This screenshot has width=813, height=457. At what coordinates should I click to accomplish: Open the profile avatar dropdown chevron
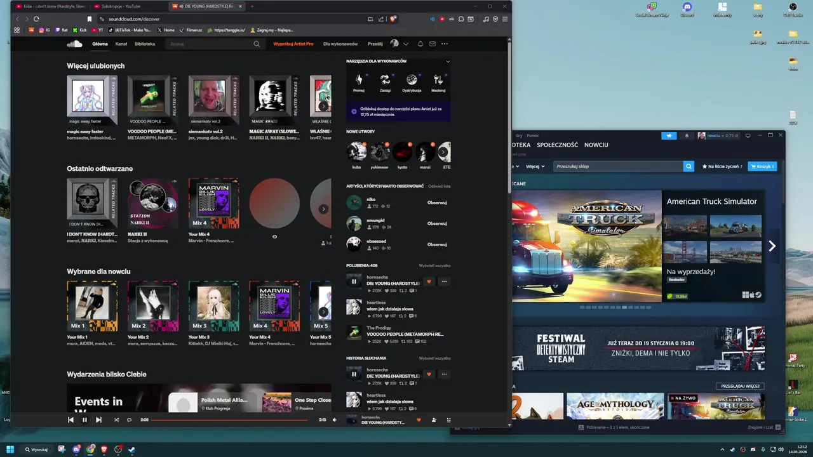click(x=406, y=44)
